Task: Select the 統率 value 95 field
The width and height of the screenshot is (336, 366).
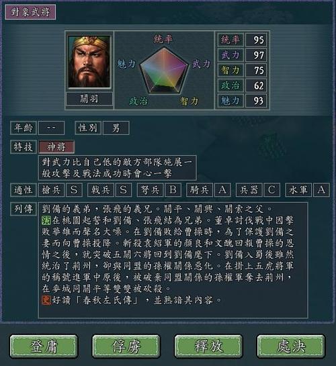Action: coord(256,40)
